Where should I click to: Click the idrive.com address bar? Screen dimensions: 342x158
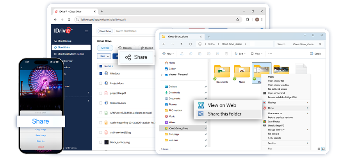pos(158,20)
